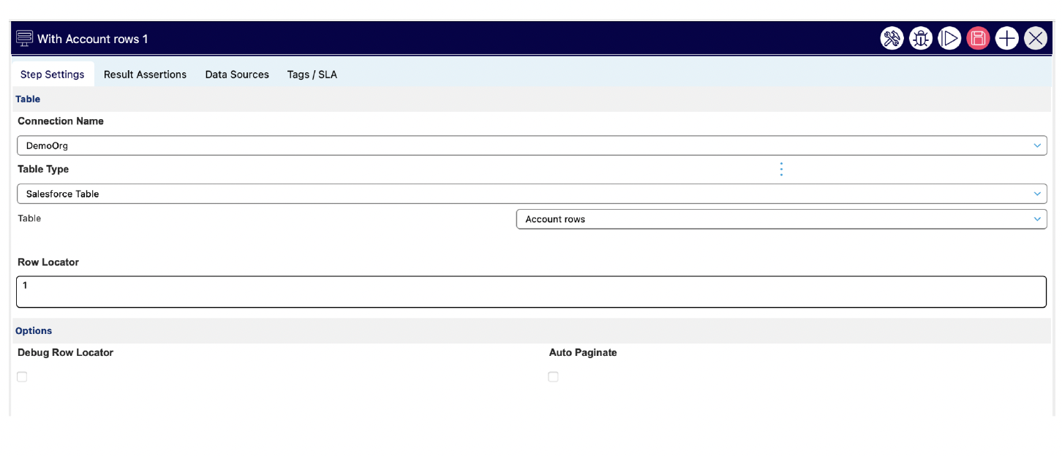
Task: Click the Connection Name label
Action: pyautogui.click(x=61, y=121)
